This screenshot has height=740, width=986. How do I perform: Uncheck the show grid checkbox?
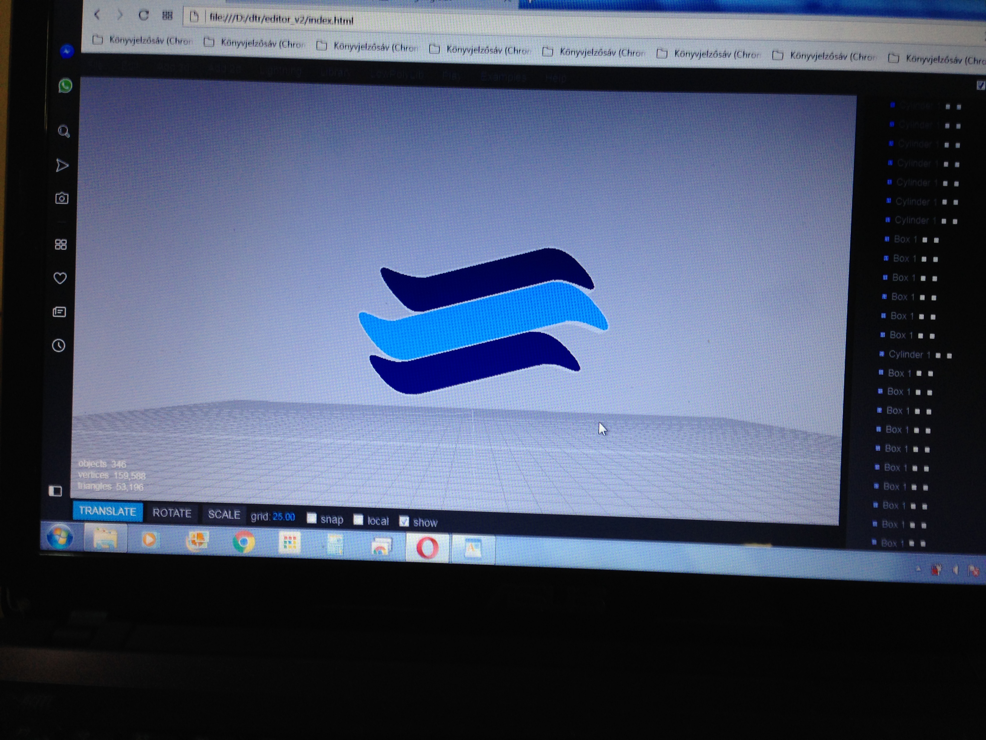404,521
